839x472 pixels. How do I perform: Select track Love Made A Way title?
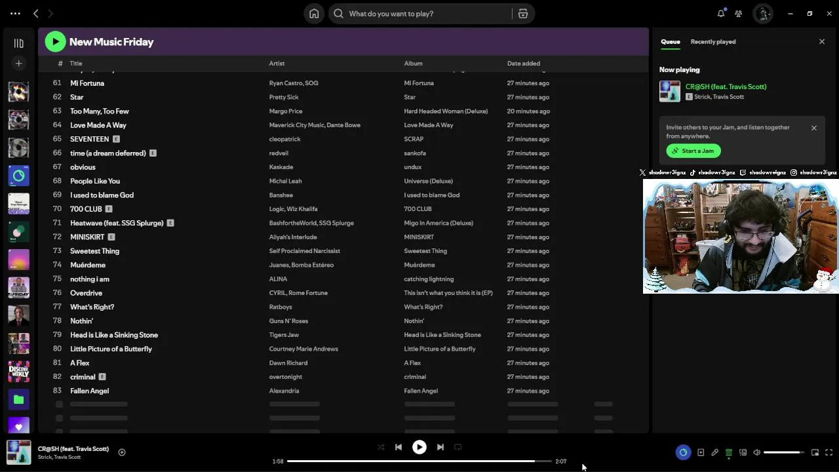tap(98, 125)
